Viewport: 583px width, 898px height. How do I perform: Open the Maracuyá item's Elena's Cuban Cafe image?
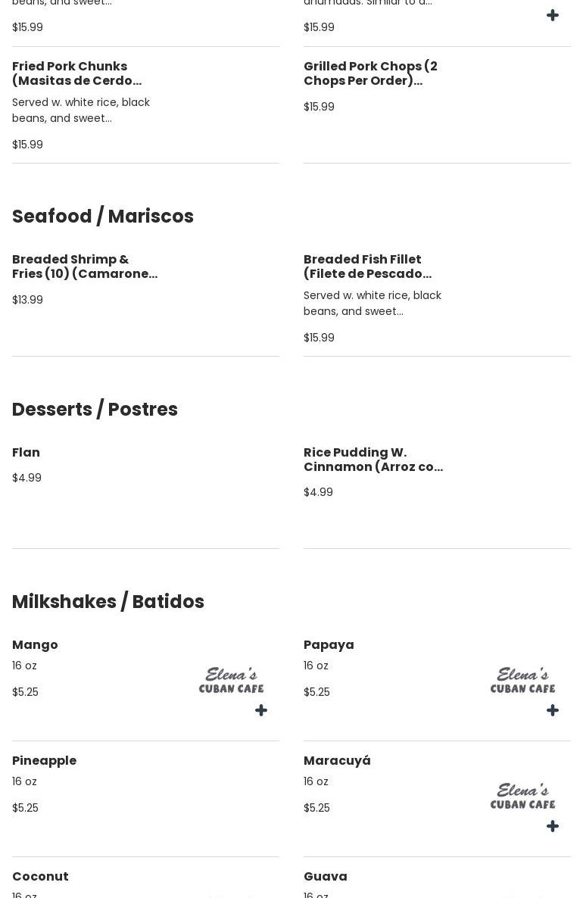(522, 796)
